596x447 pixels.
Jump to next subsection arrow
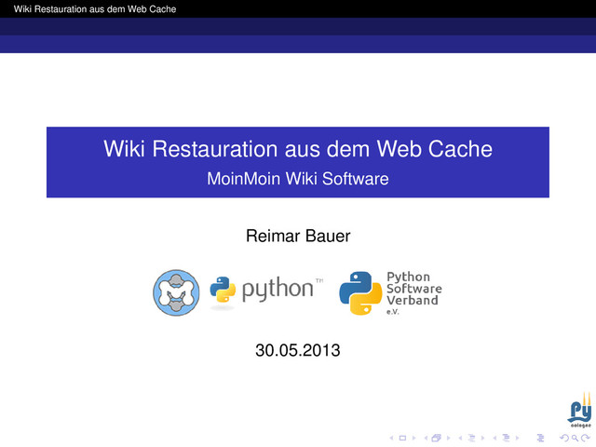pos(482,438)
